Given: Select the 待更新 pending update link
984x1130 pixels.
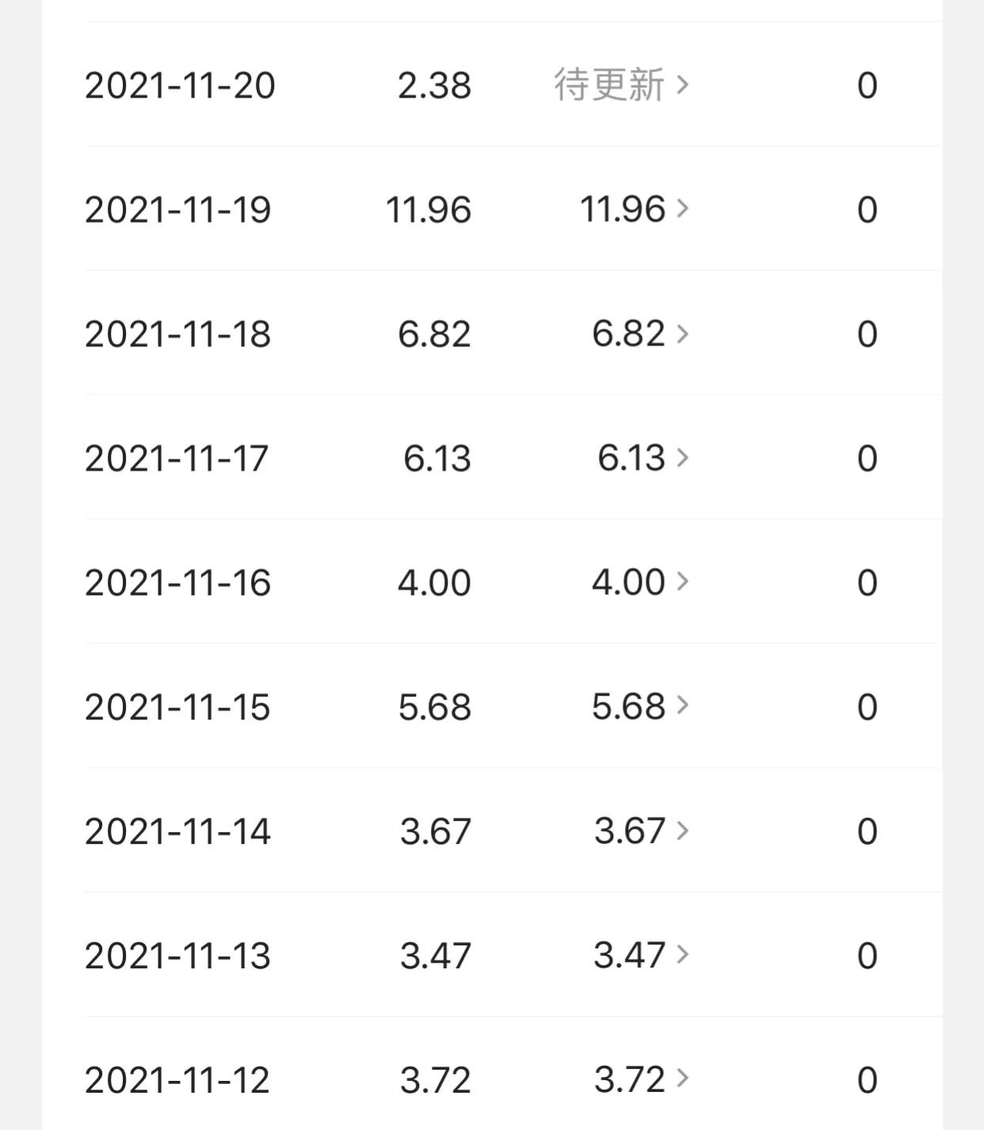Looking at the screenshot, I should (608, 85).
